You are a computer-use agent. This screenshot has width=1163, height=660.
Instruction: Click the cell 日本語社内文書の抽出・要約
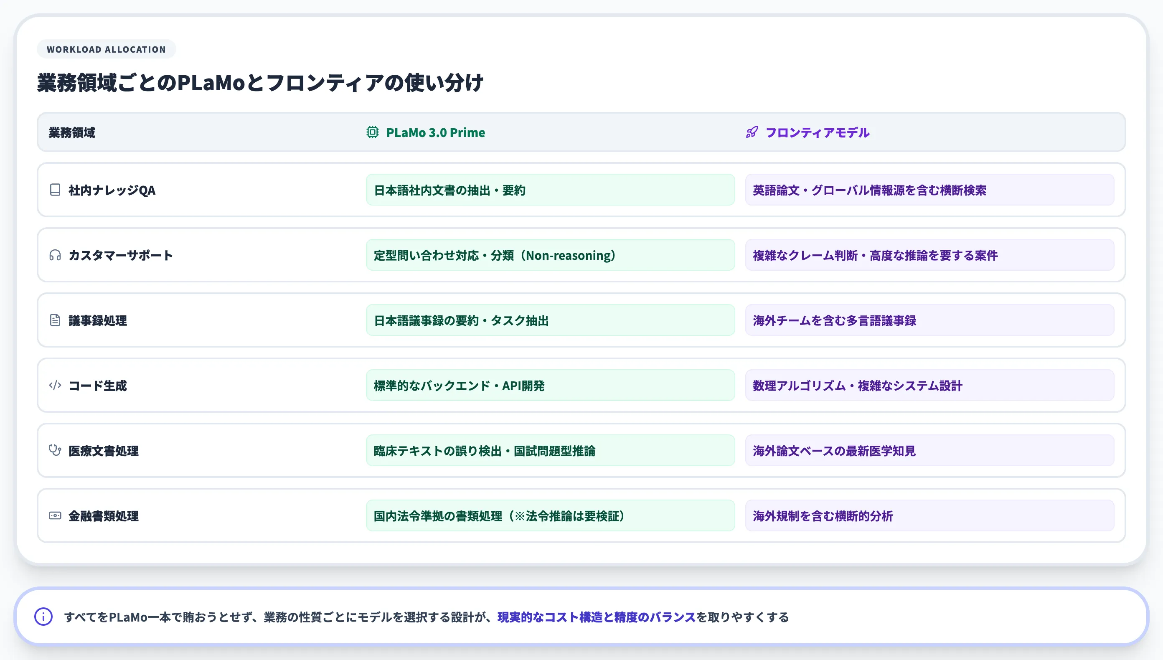pos(550,190)
